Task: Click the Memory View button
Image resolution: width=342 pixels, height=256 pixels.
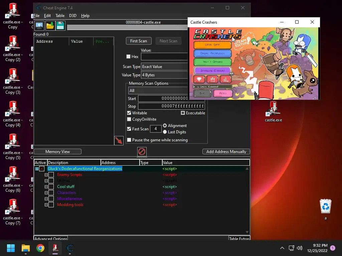Action: click(57, 152)
